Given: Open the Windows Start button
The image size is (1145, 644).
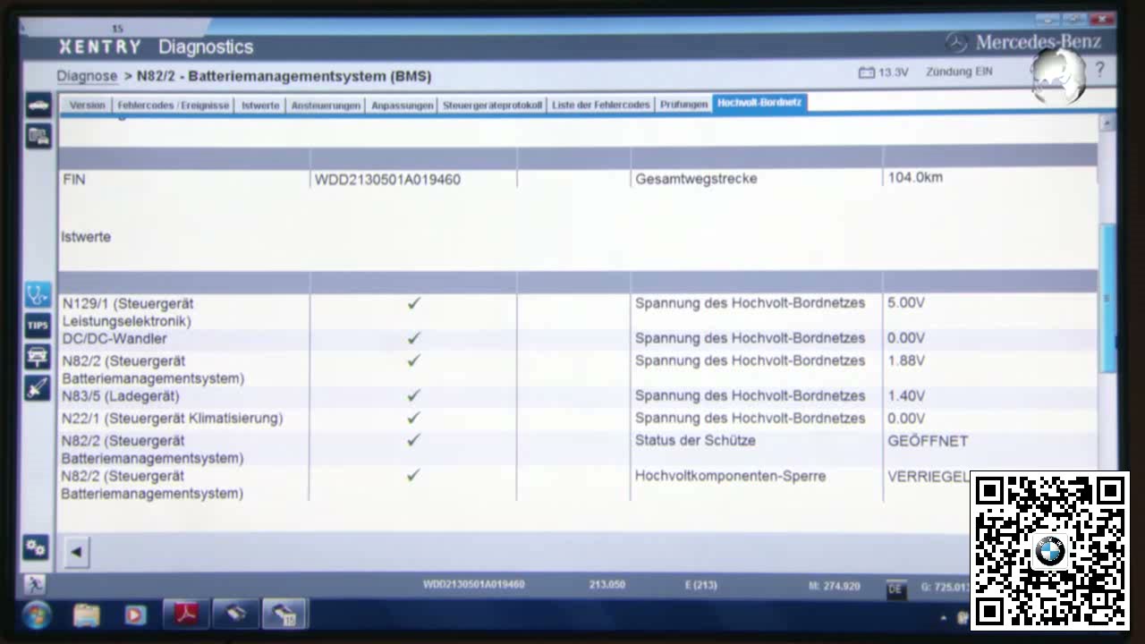Looking at the screenshot, I should point(37,615).
